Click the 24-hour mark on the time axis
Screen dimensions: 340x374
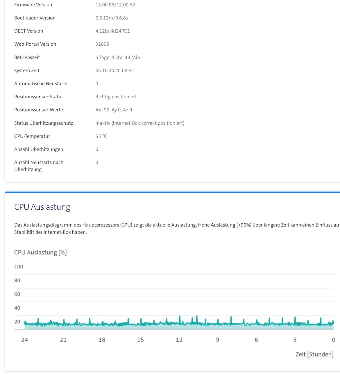(25, 340)
